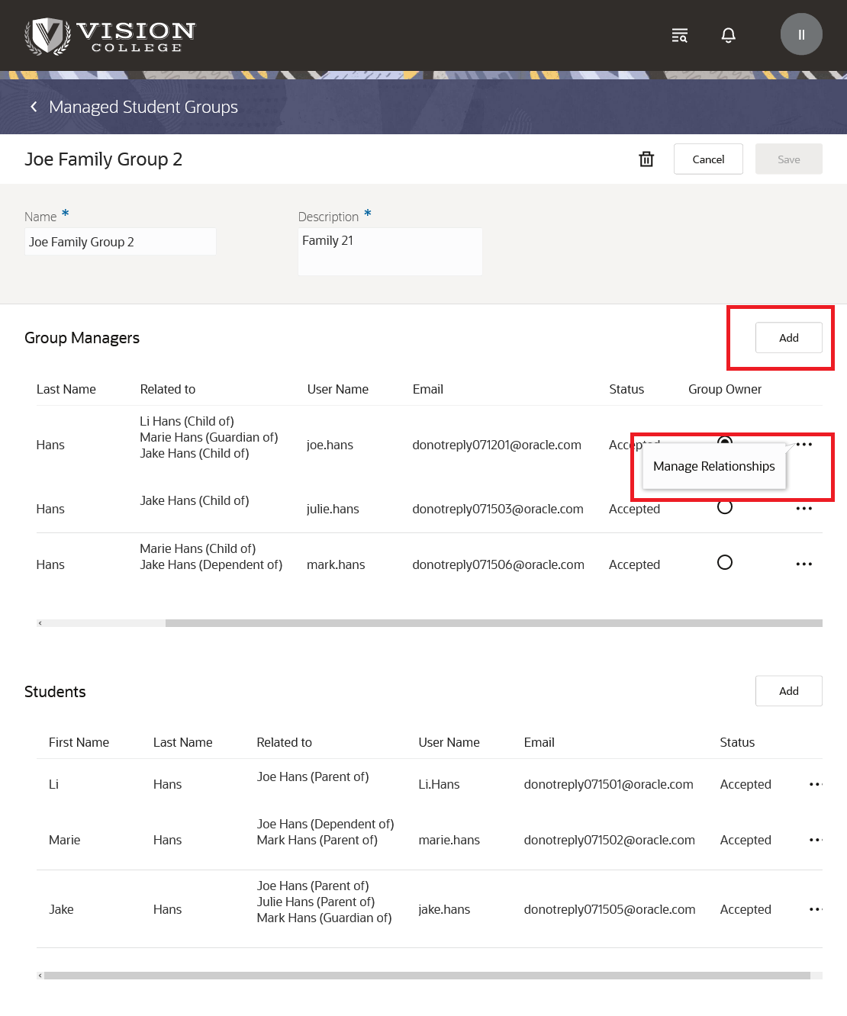Open more actions for student Marie Hans
Screen dimensions: 847x1016
coord(815,840)
